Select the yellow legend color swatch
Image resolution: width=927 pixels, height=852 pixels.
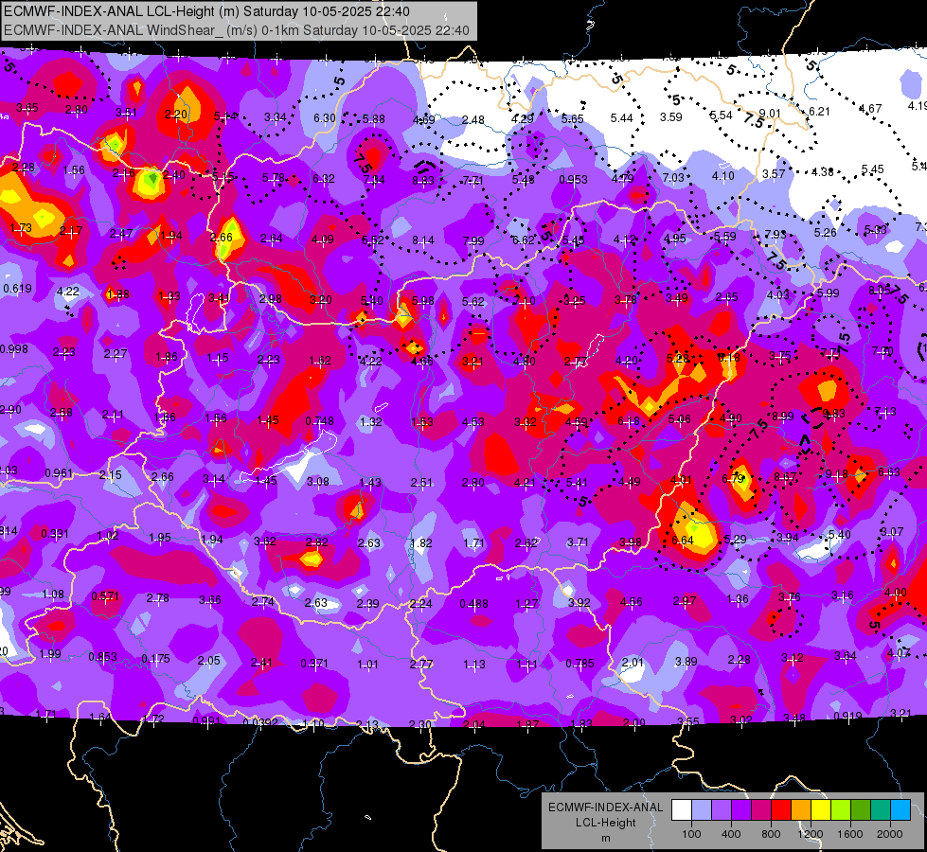click(x=821, y=810)
